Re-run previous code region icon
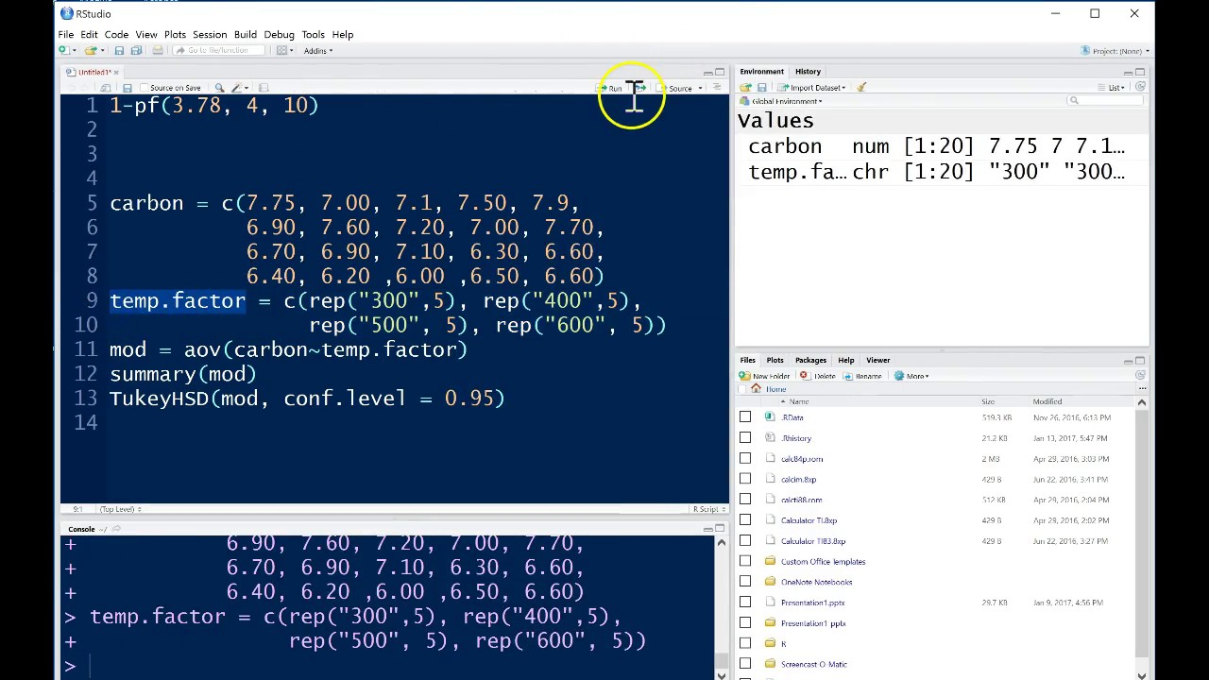The height and width of the screenshot is (680, 1209). pos(640,88)
